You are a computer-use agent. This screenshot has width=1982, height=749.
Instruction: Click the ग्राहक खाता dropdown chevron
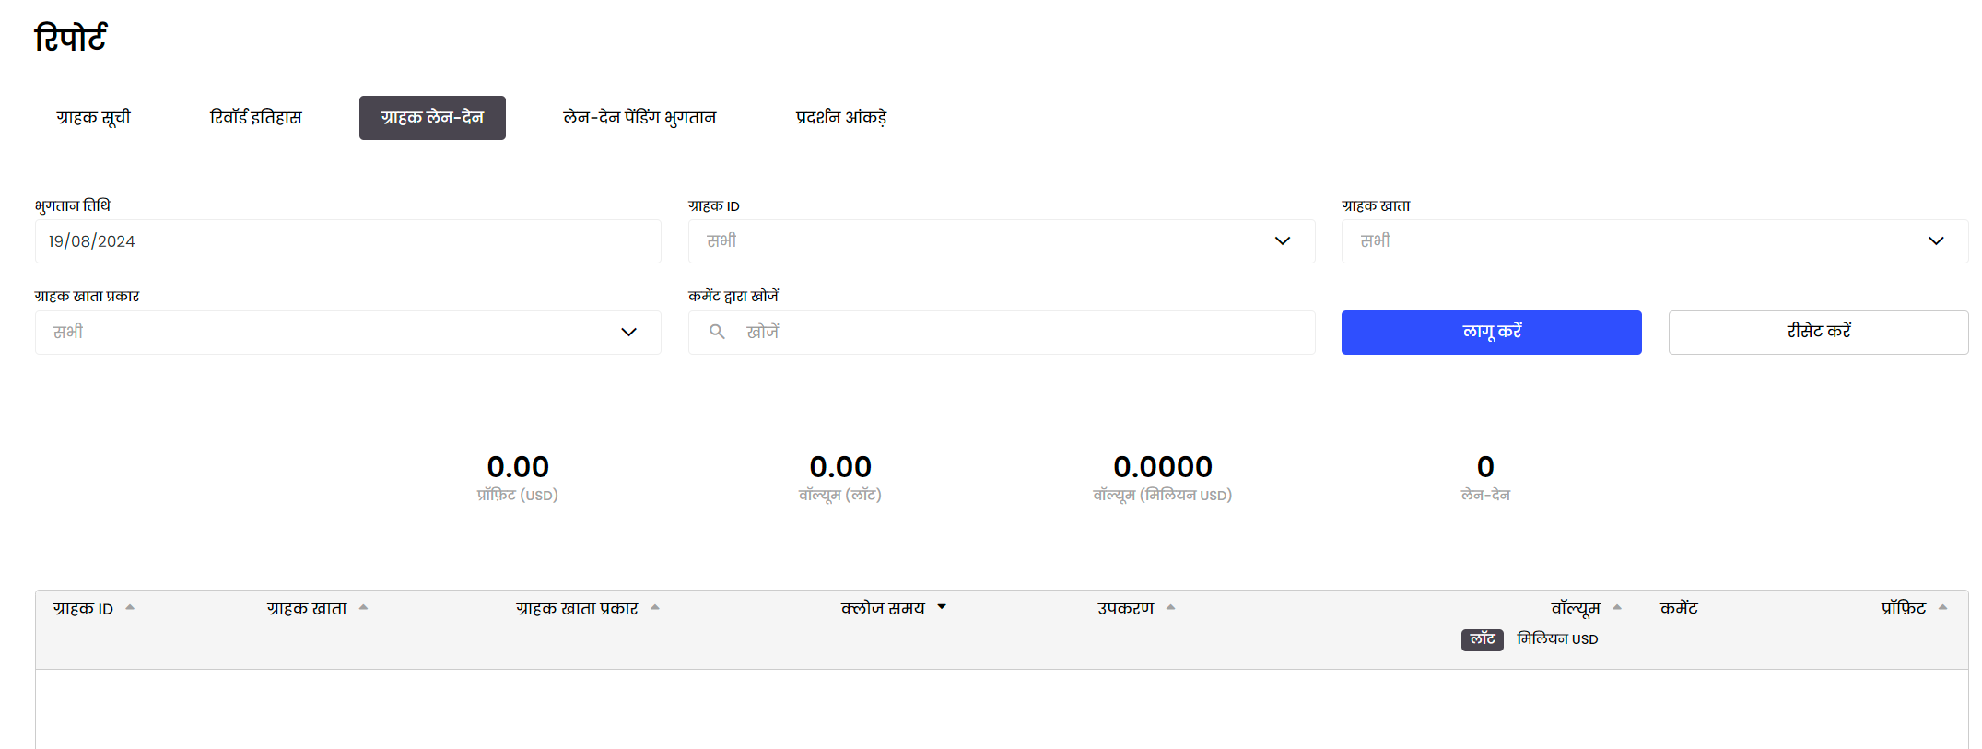click(x=1936, y=241)
